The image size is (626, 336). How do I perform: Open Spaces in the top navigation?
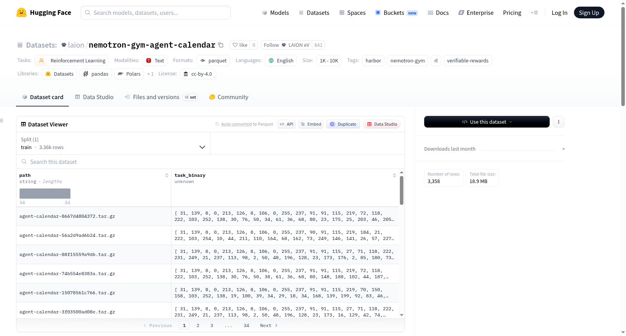[352, 12]
